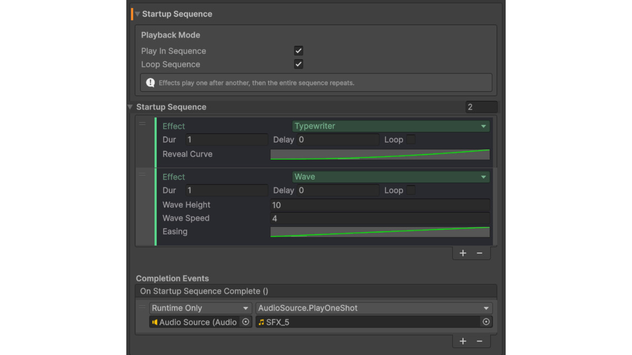The image size is (632, 355).
Task: Click the Wave effect Delay field
Action: tap(338, 190)
